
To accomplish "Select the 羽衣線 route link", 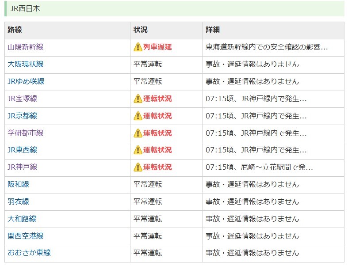I will 19,201.
